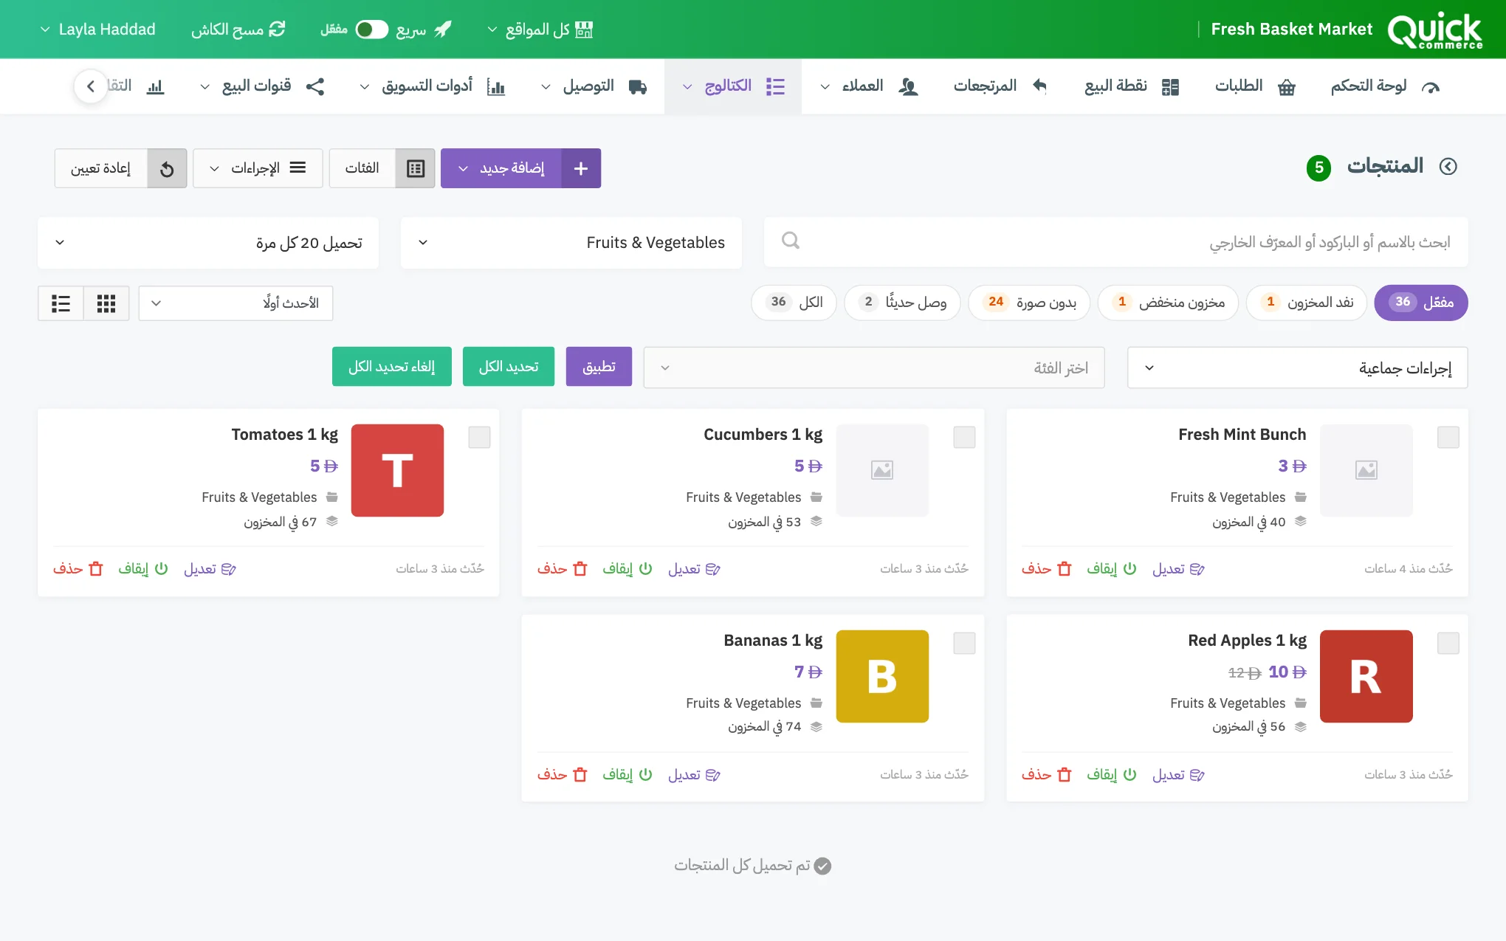The height and width of the screenshot is (941, 1506).
Task: Click the purple تطبيق apply button
Action: (599, 367)
